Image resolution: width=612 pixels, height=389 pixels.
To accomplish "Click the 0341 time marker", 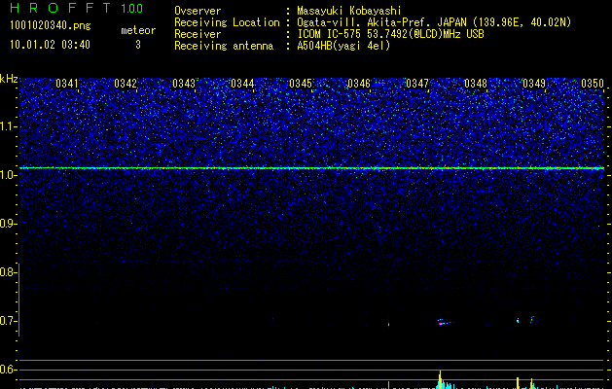I will click(67, 84).
